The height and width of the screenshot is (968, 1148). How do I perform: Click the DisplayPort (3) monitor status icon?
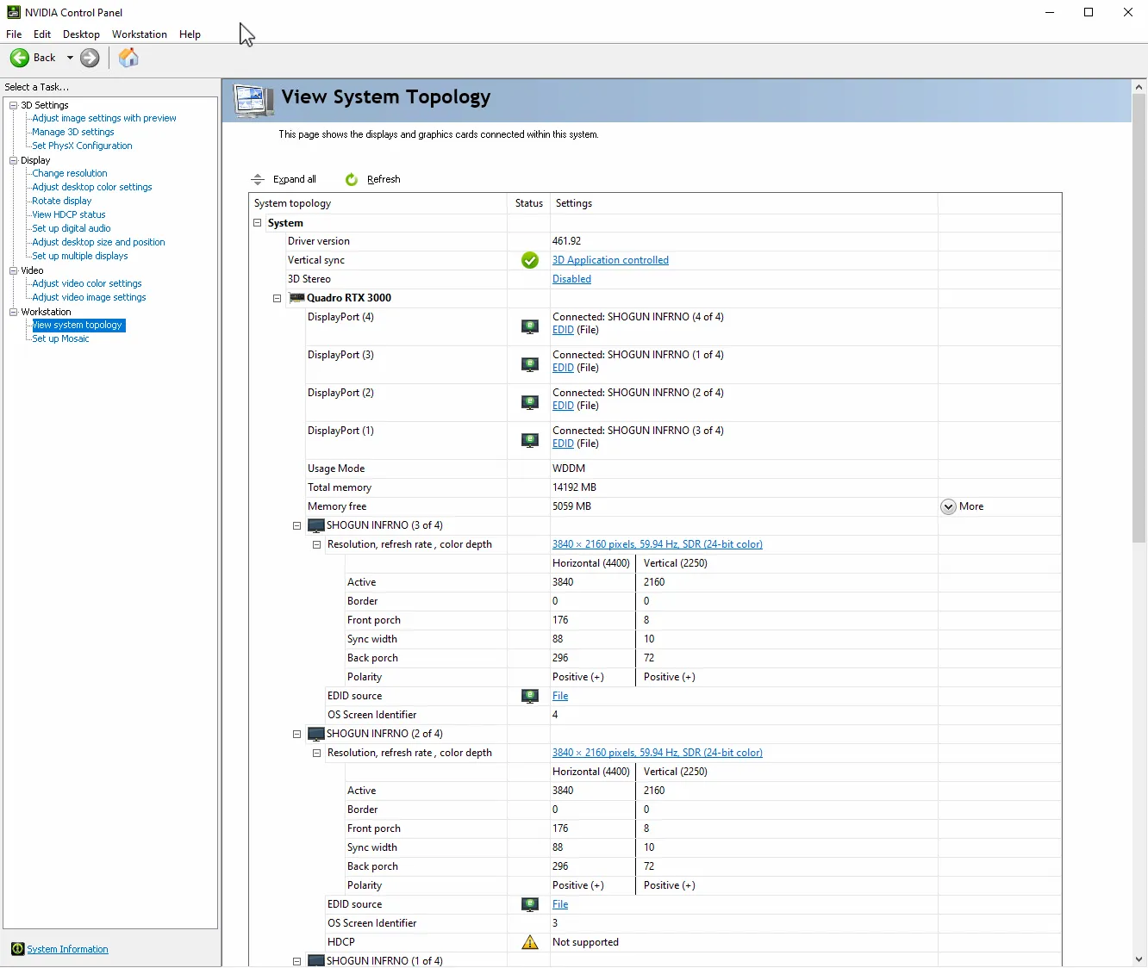[530, 364]
